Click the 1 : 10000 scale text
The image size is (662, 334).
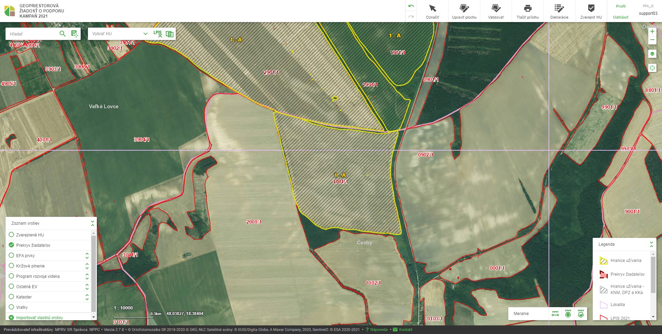click(123, 308)
